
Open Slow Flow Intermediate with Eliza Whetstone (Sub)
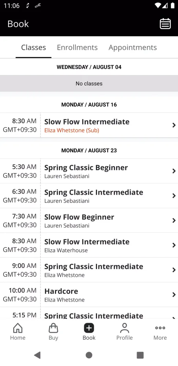coord(89,125)
